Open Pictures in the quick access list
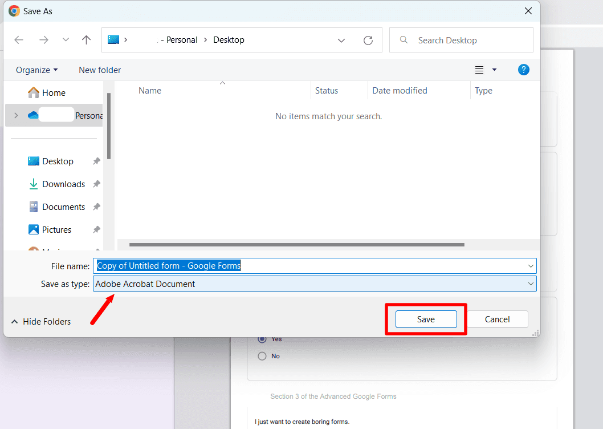This screenshot has width=603, height=429. [x=56, y=230]
